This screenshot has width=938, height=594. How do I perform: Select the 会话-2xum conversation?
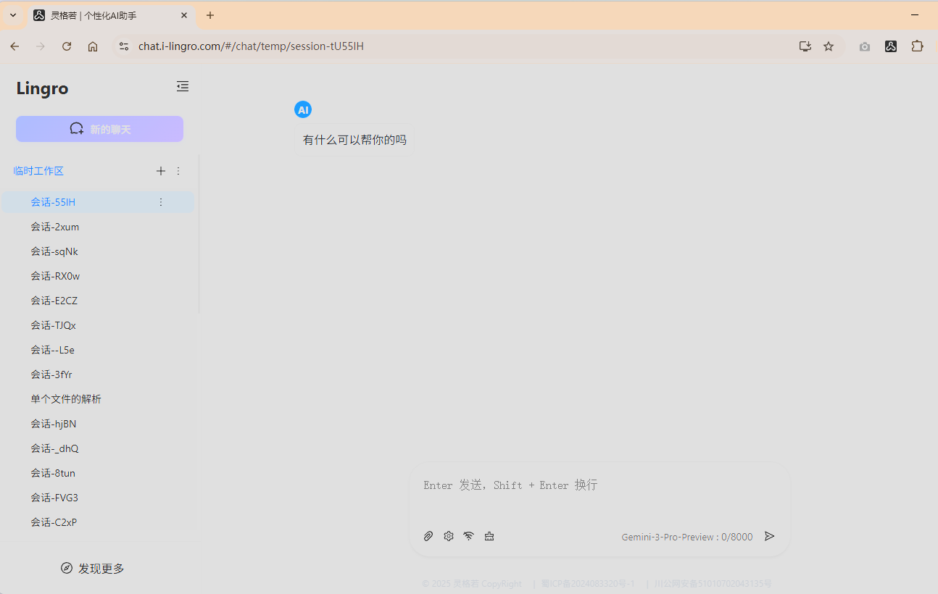(55, 227)
